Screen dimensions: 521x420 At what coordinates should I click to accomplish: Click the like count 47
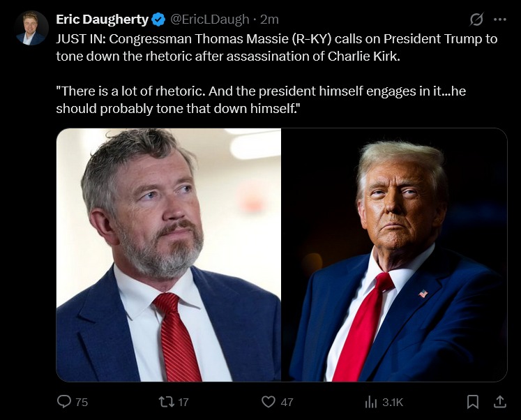tap(286, 402)
